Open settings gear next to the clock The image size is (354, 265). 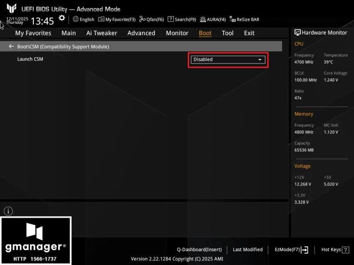pyautogui.click(x=61, y=18)
